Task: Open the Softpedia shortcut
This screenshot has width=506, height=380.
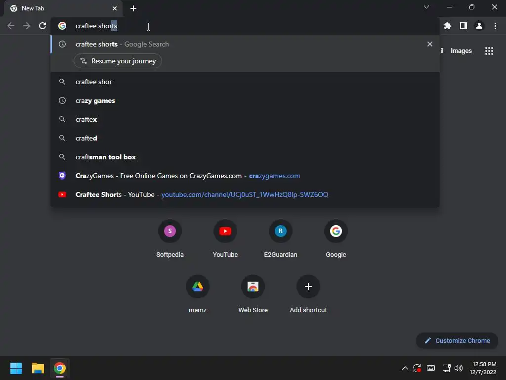Action: coord(170,239)
